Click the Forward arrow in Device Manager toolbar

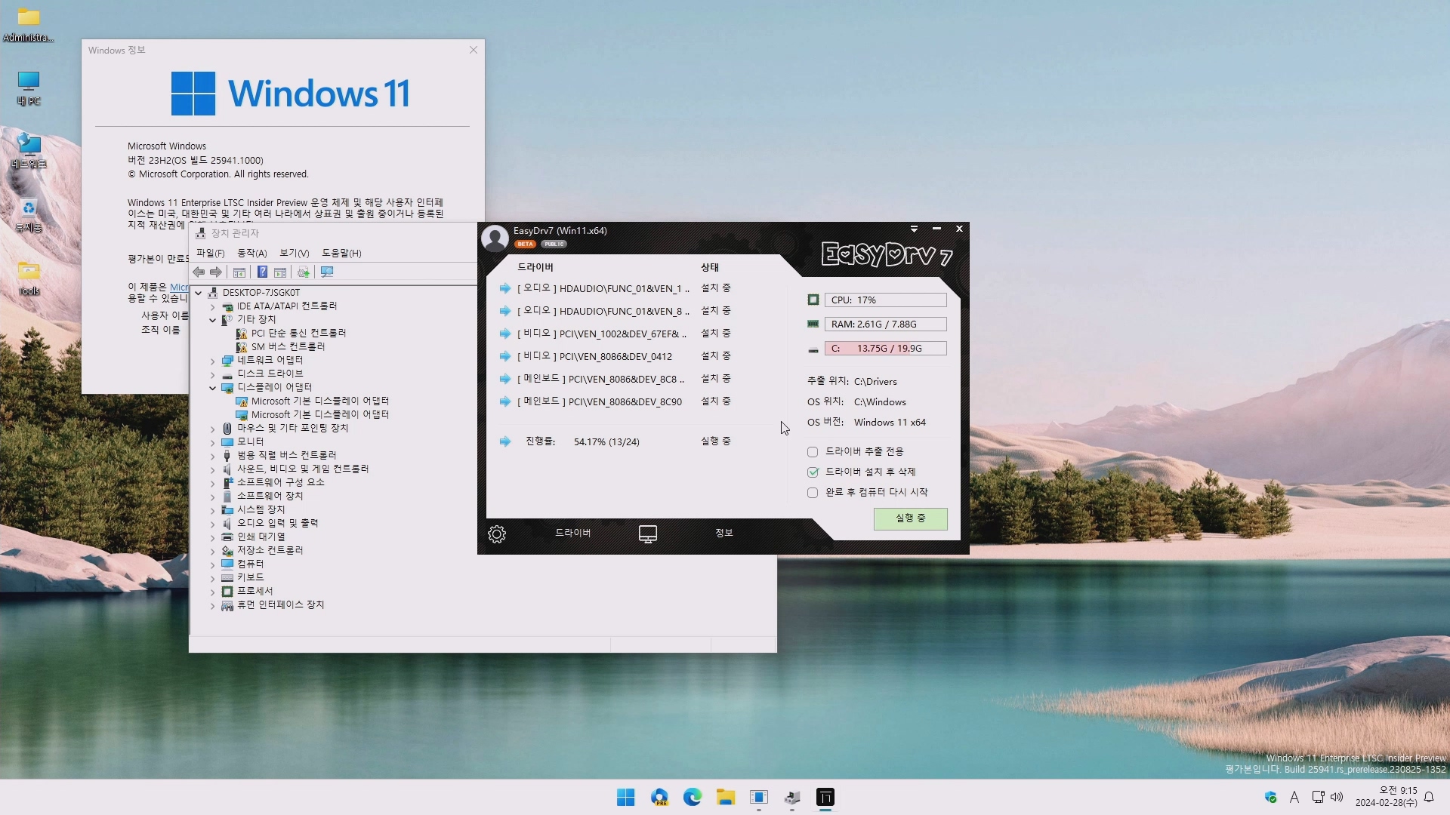point(216,272)
